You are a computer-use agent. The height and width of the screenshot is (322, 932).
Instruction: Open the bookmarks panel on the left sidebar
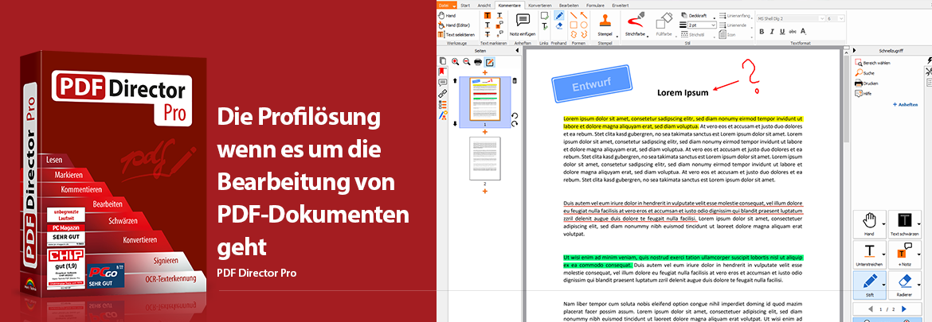[442, 72]
